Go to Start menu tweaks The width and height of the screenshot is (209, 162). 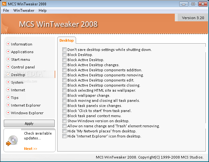pyautogui.click(x=20, y=60)
